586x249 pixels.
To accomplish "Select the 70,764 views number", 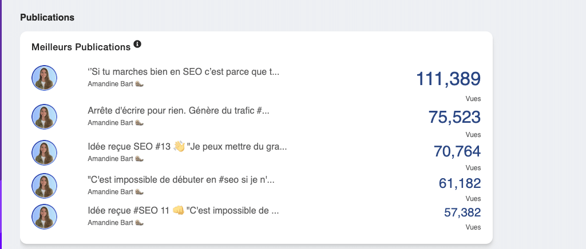I will coord(457,152).
